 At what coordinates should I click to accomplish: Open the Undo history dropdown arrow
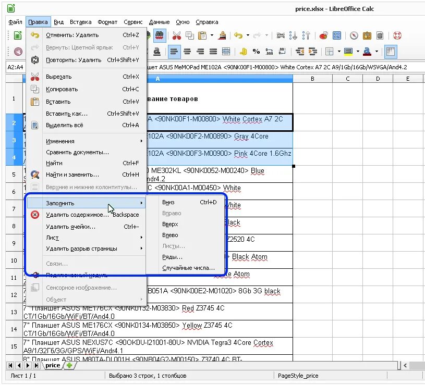click(248, 35)
